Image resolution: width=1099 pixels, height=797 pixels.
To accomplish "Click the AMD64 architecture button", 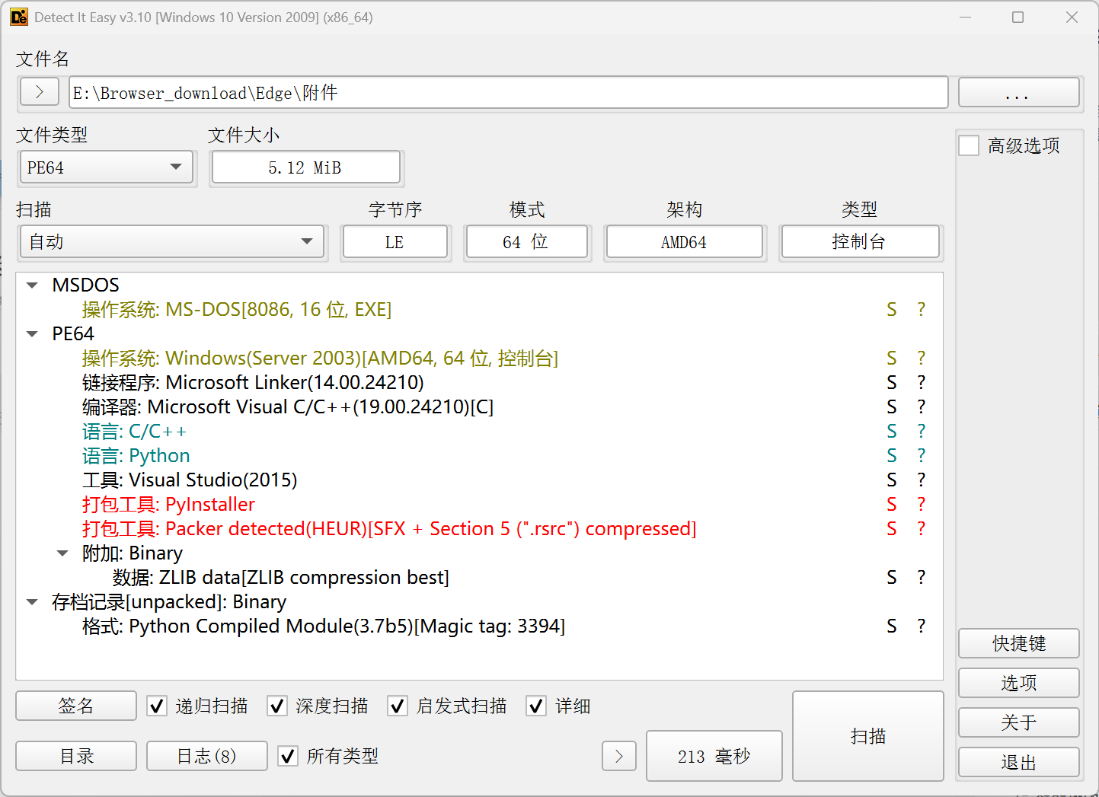I will (x=684, y=242).
